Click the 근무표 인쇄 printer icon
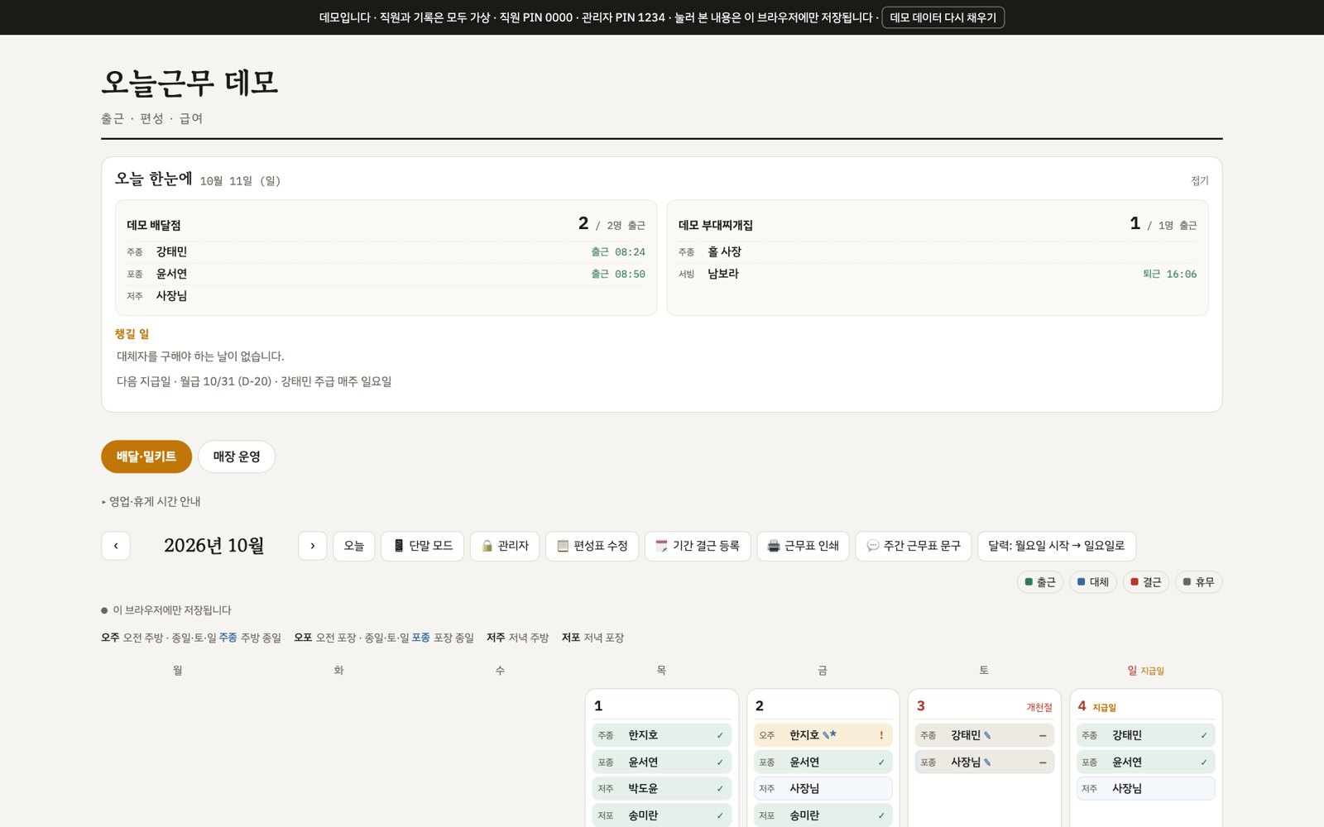The height and width of the screenshot is (827, 1324). click(x=803, y=546)
